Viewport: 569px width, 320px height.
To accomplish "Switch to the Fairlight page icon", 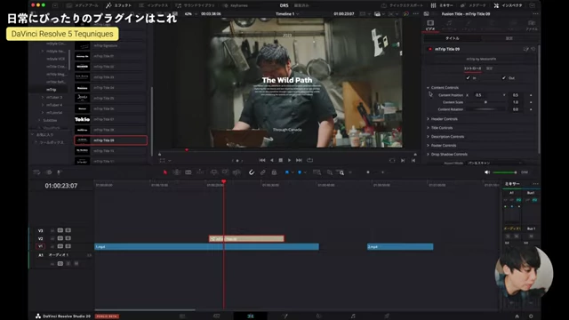I will (x=353, y=316).
